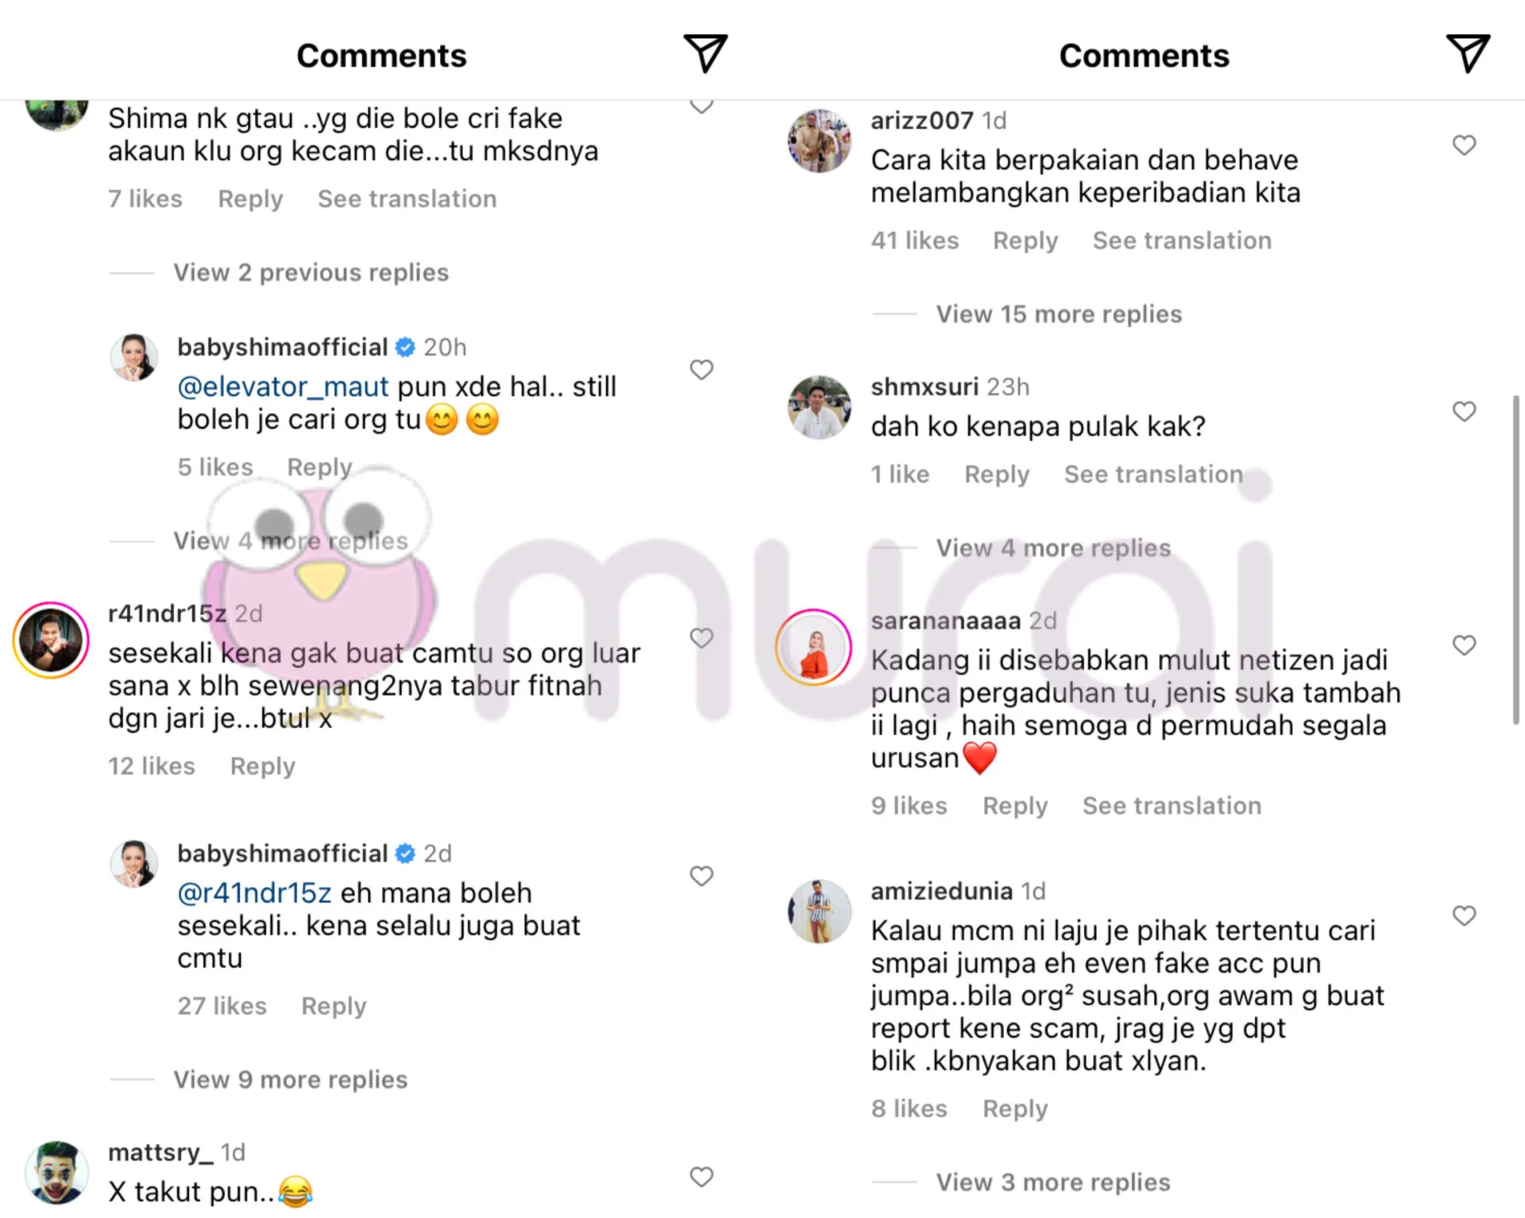Like babyshimaofficial's @elevator_maut reply

(701, 370)
